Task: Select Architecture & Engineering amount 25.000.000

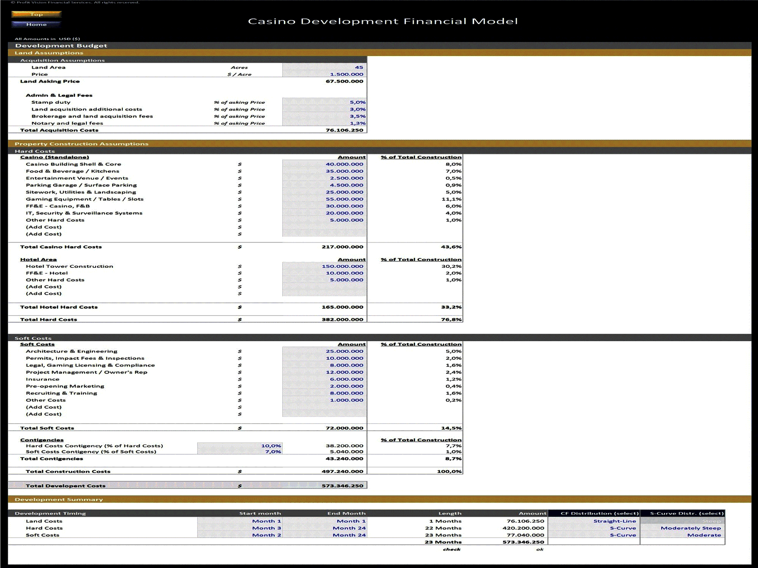Action: pos(324,351)
